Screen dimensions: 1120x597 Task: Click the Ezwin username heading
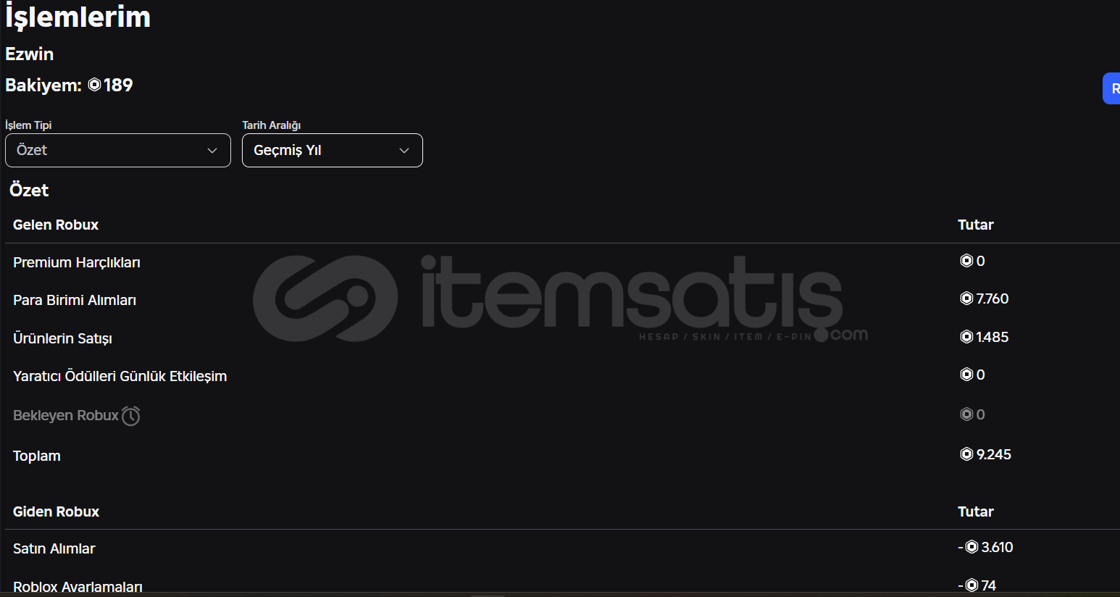tap(30, 54)
